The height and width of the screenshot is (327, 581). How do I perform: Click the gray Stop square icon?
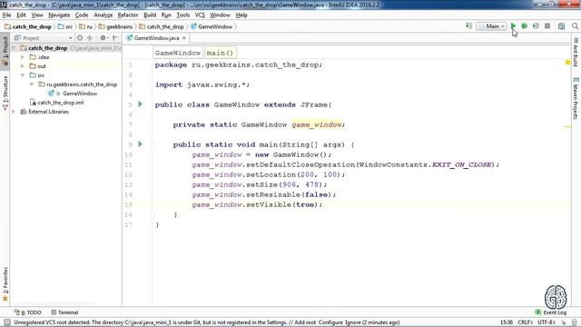547,26
